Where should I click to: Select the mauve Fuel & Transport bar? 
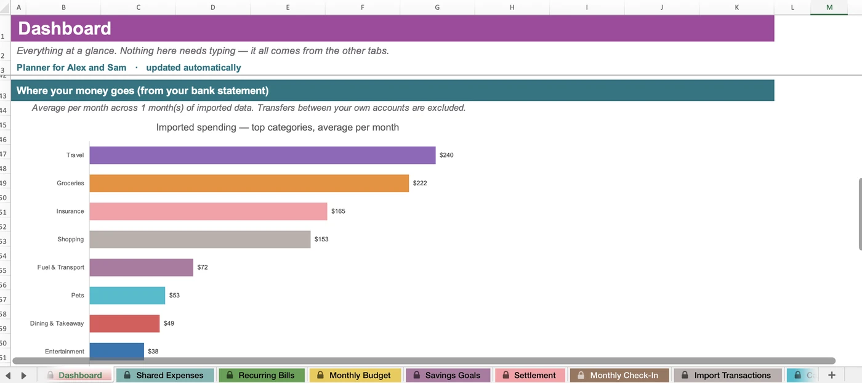[x=142, y=267]
